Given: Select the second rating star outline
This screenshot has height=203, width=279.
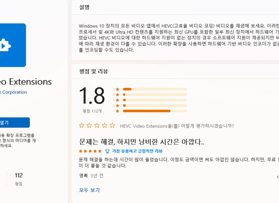Looking at the screenshot, I should (x=89, y=125).
